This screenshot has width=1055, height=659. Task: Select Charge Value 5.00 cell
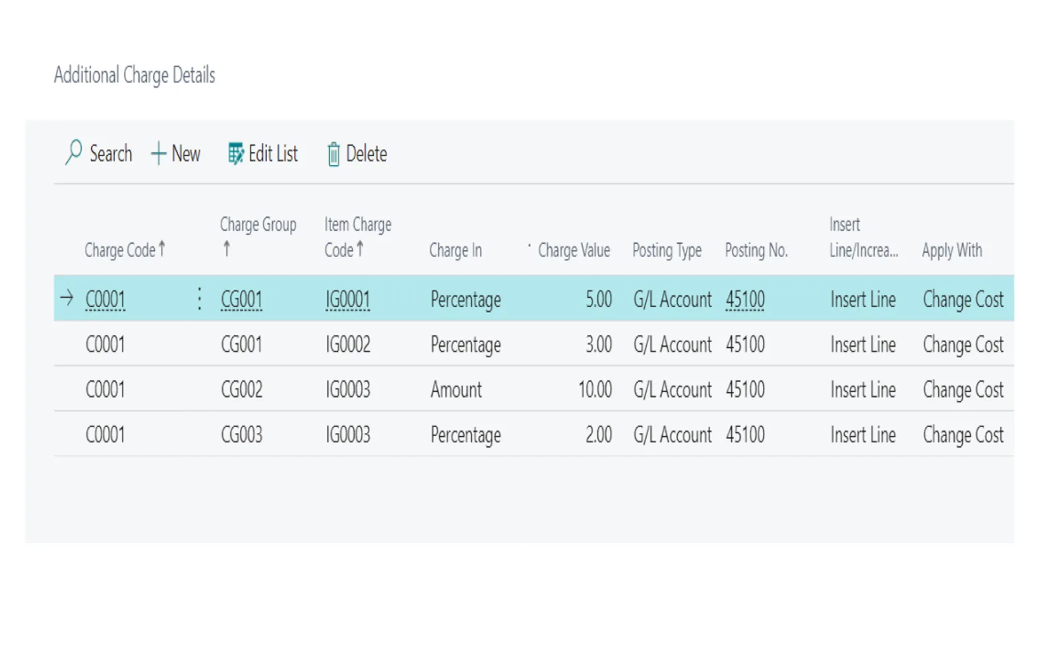tap(599, 299)
